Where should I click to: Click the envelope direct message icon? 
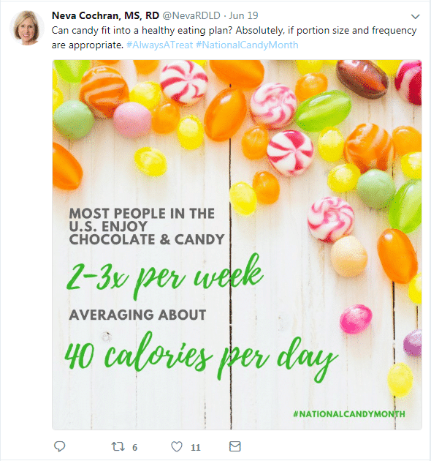point(235,446)
